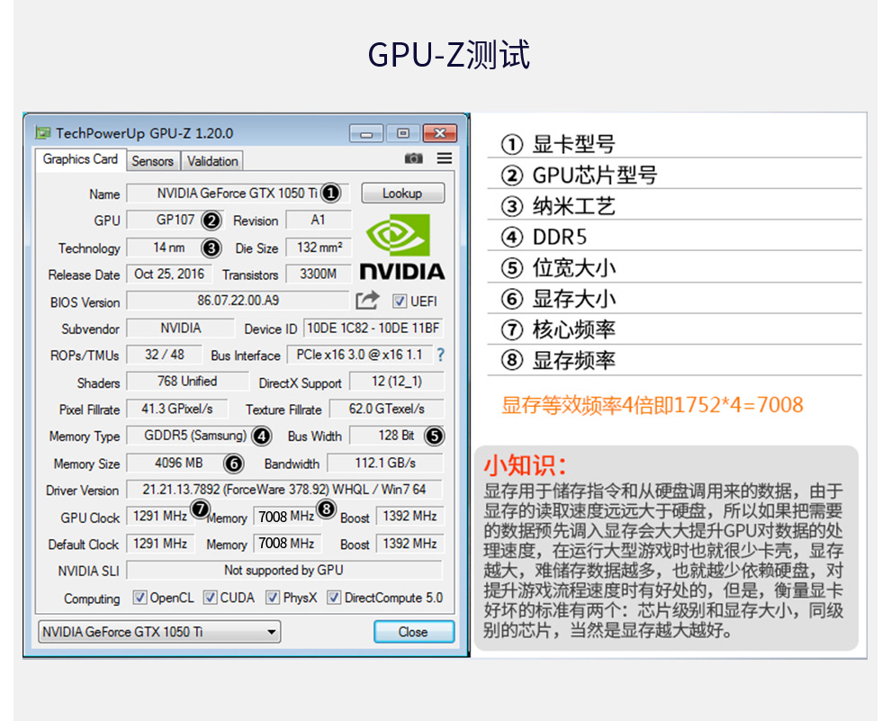Switch to the Graphics Card tab
Image resolution: width=891 pixels, height=721 pixels.
coord(80,159)
